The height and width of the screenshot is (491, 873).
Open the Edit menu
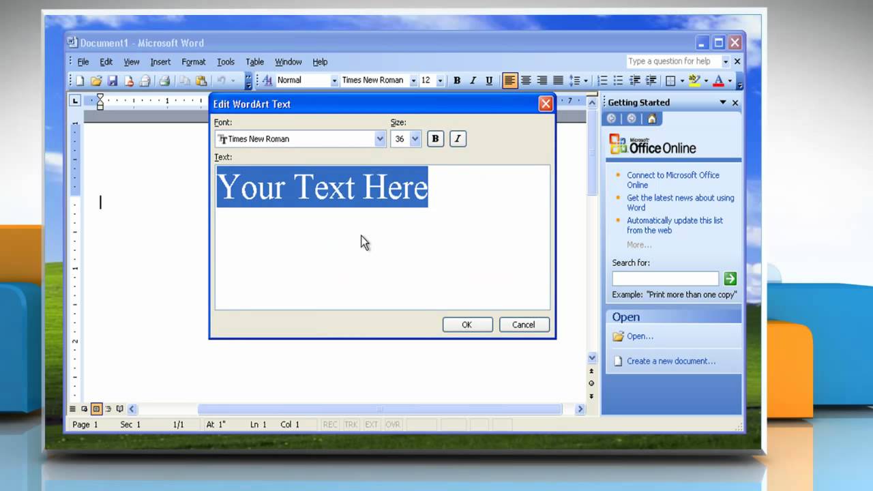tap(106, 61)
